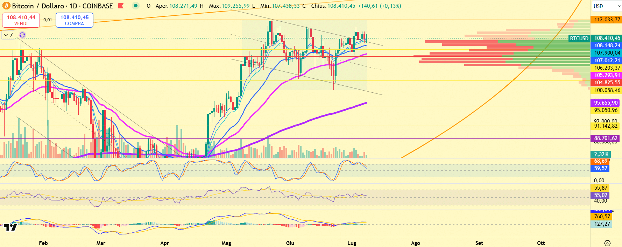Select the yellow 91.142,82 price label
This screenshot has width=622, height=247.
click(x=605, y=126)
